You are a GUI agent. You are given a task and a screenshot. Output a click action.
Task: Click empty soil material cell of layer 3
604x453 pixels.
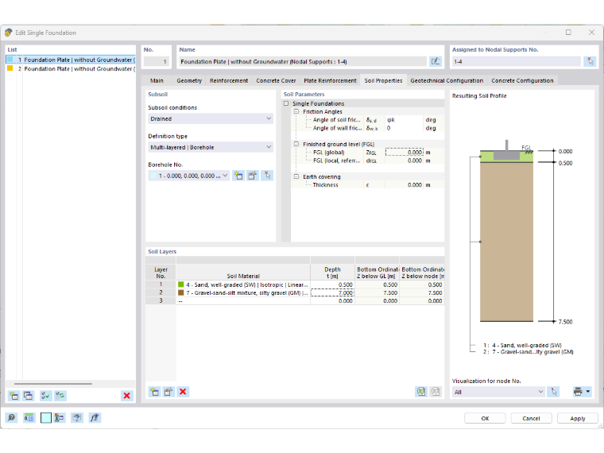point(243,301)
